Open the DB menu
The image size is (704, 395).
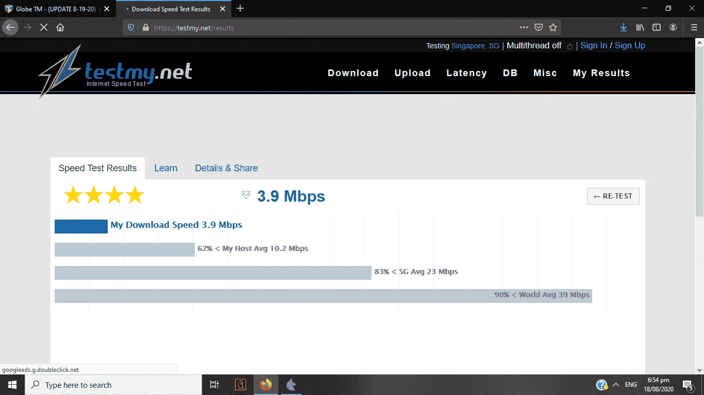click(510, 73)
